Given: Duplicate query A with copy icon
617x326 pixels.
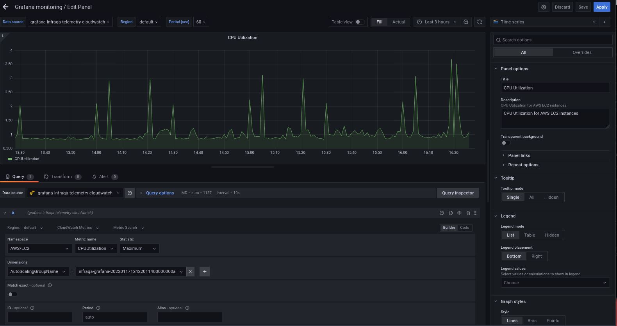Looking at the screenshot, I should [451, 213].
